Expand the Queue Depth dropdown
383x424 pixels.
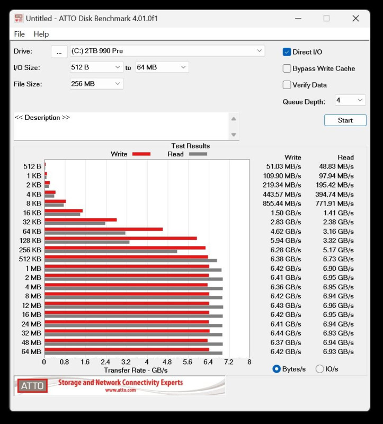coord(350,100)
